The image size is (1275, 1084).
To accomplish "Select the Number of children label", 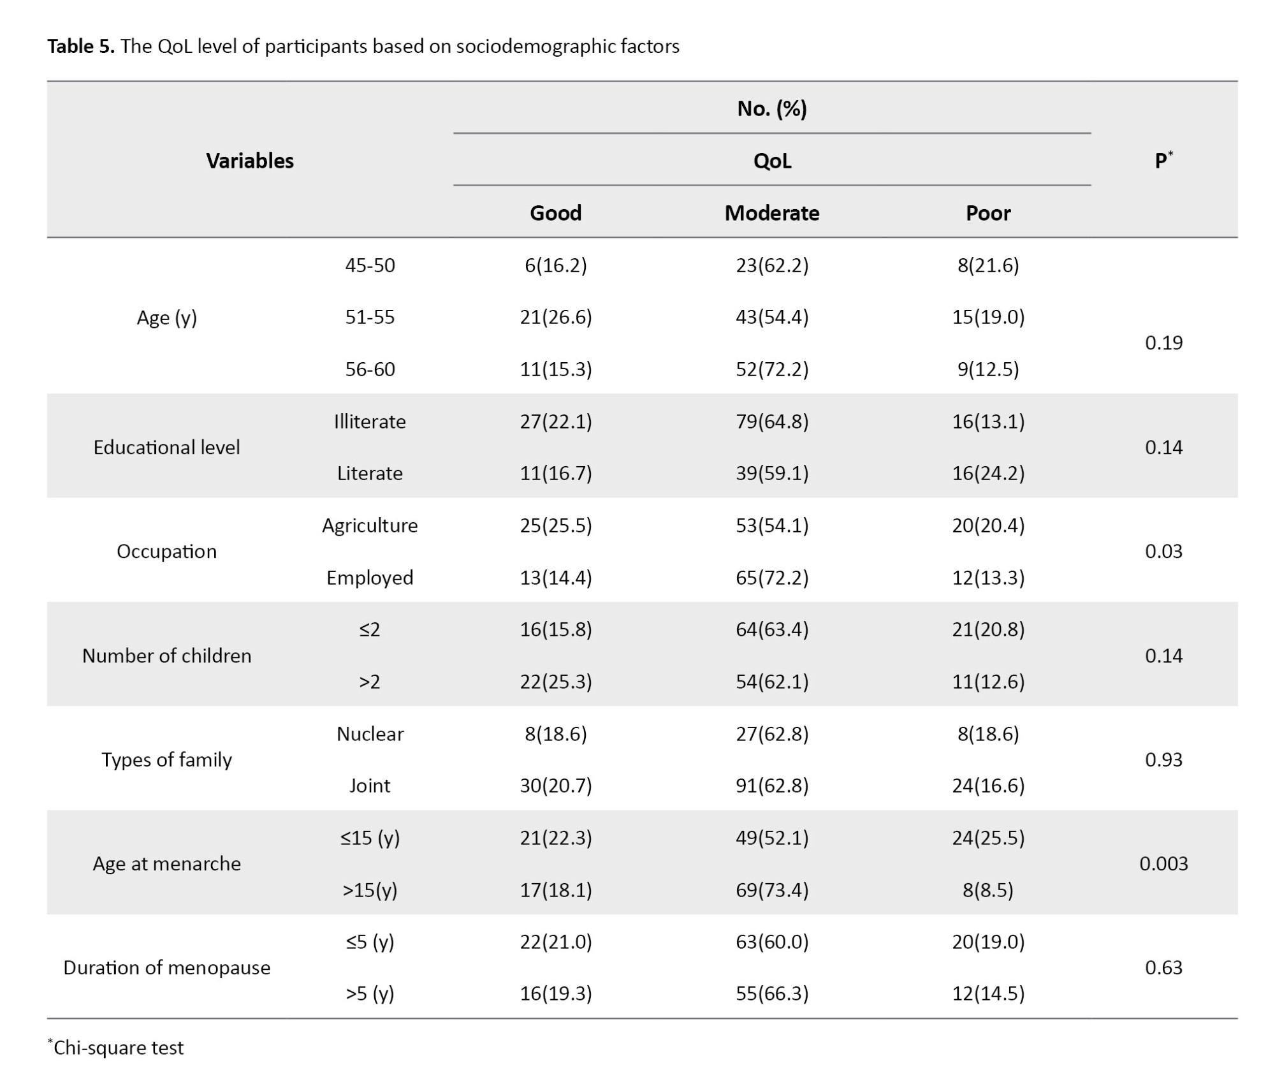I will (166, 656).
